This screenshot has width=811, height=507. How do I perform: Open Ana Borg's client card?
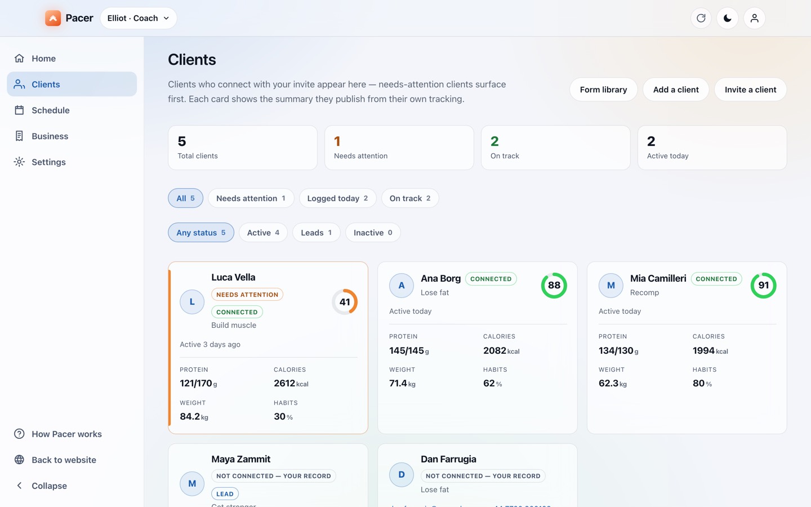point(477,348)
